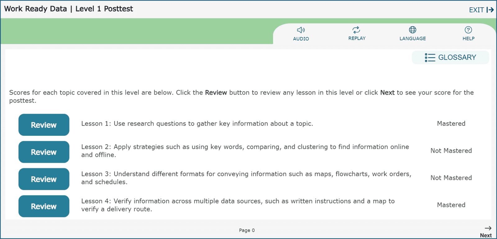This screenshot has width=497, height=239.
Task: Click the AUDIO speaker icon
Action: pos(301,30)
